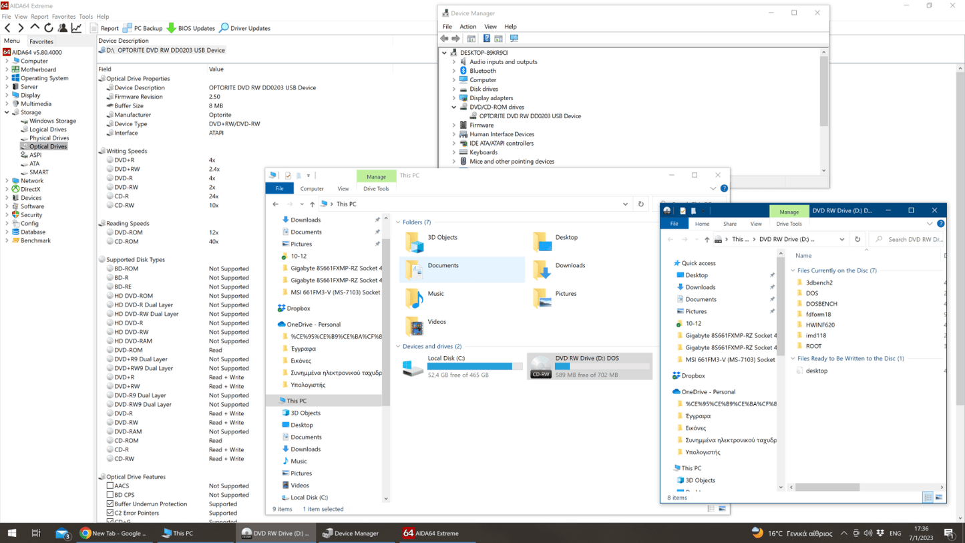The image size is (965, 543).
Task: Click the Driver Updates search icon
Action: click(x=224, y=28)
